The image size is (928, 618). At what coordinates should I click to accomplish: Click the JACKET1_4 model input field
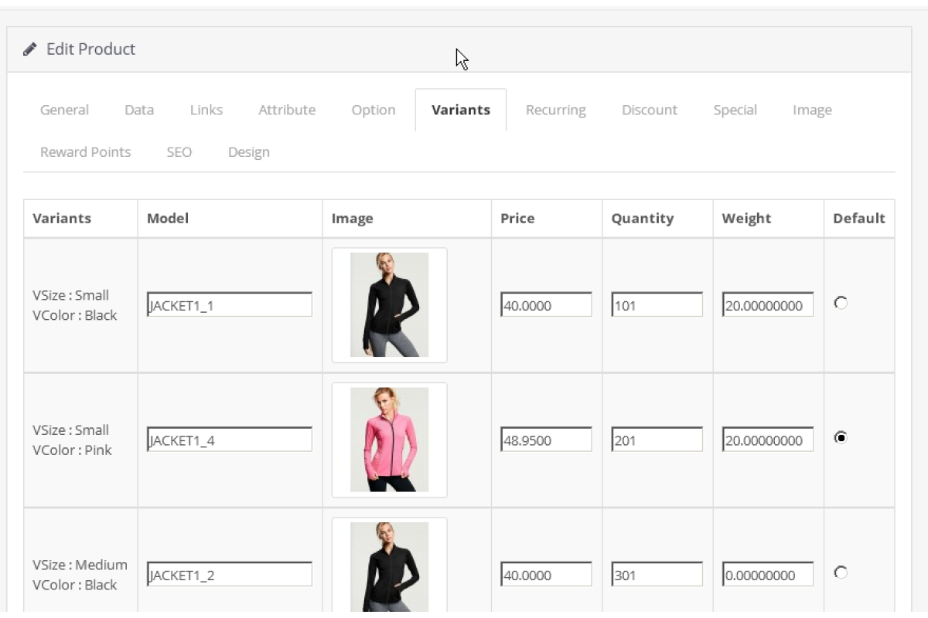[x=230, y=440]
